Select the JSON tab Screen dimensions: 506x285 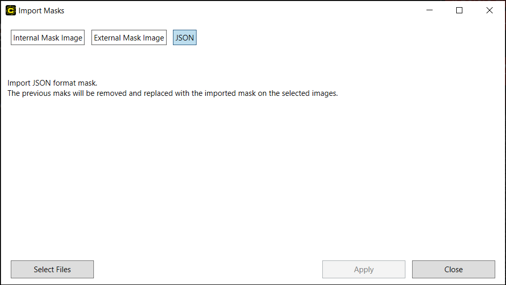[x=185, y=38]
